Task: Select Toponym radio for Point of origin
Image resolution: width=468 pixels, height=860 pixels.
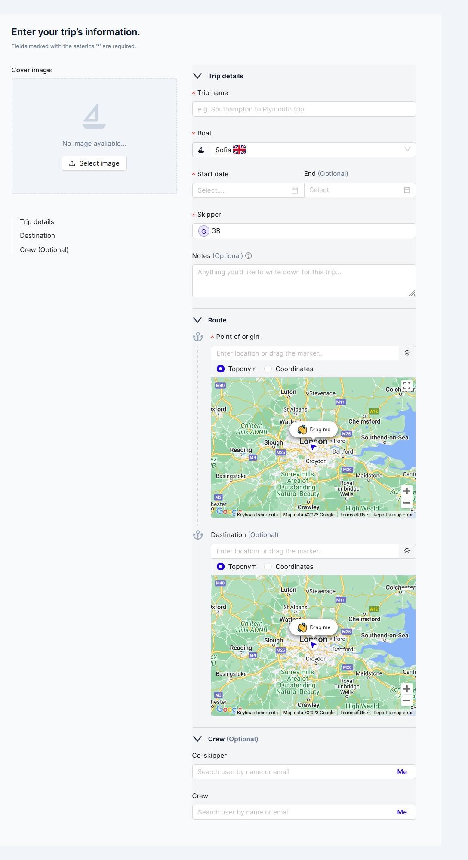Action: coord(221,369)
